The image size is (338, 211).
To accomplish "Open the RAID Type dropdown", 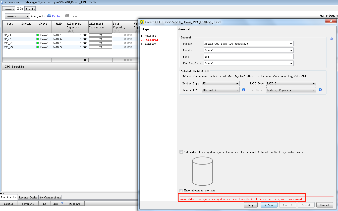I will (x=291, y=83).
